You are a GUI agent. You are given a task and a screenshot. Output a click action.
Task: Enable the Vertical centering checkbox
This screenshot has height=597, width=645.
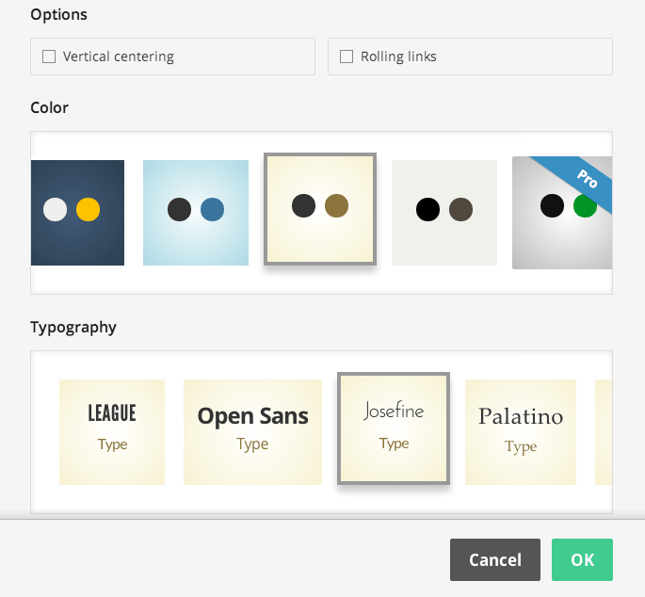(49, 56)
